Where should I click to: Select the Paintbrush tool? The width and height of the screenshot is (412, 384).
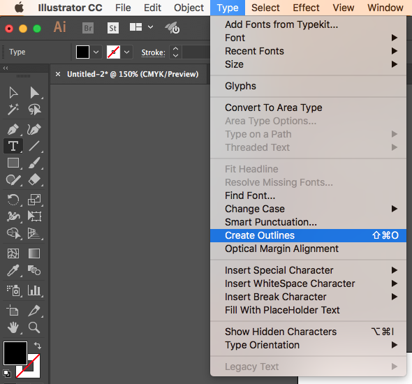point(34,163)
